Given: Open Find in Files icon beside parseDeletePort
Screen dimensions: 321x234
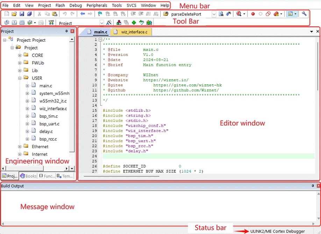Looking at the screenshot, I should pos(166,14).
